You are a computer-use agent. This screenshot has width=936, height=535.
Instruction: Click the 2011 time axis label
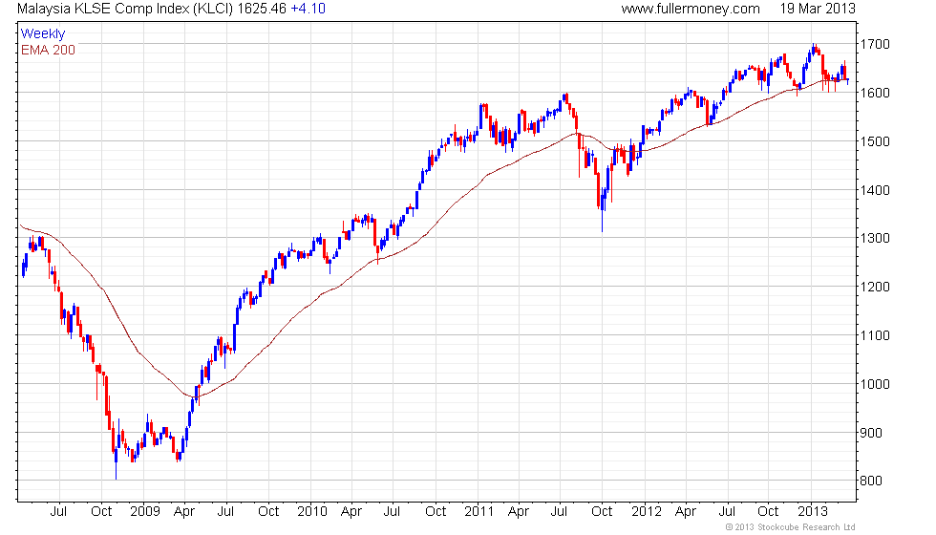click(x=479, y=512)
